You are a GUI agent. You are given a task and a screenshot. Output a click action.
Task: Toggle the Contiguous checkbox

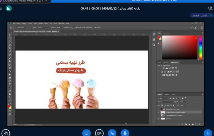click(84, 27)
